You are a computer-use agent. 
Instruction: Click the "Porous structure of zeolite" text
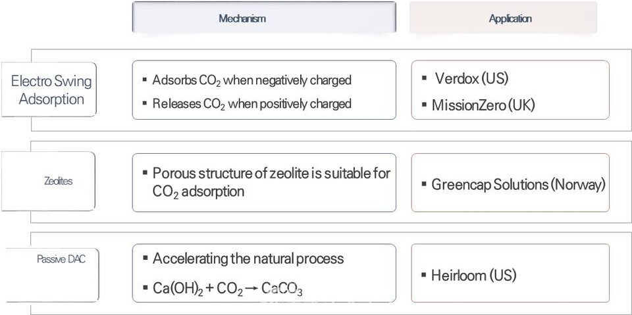271,174
